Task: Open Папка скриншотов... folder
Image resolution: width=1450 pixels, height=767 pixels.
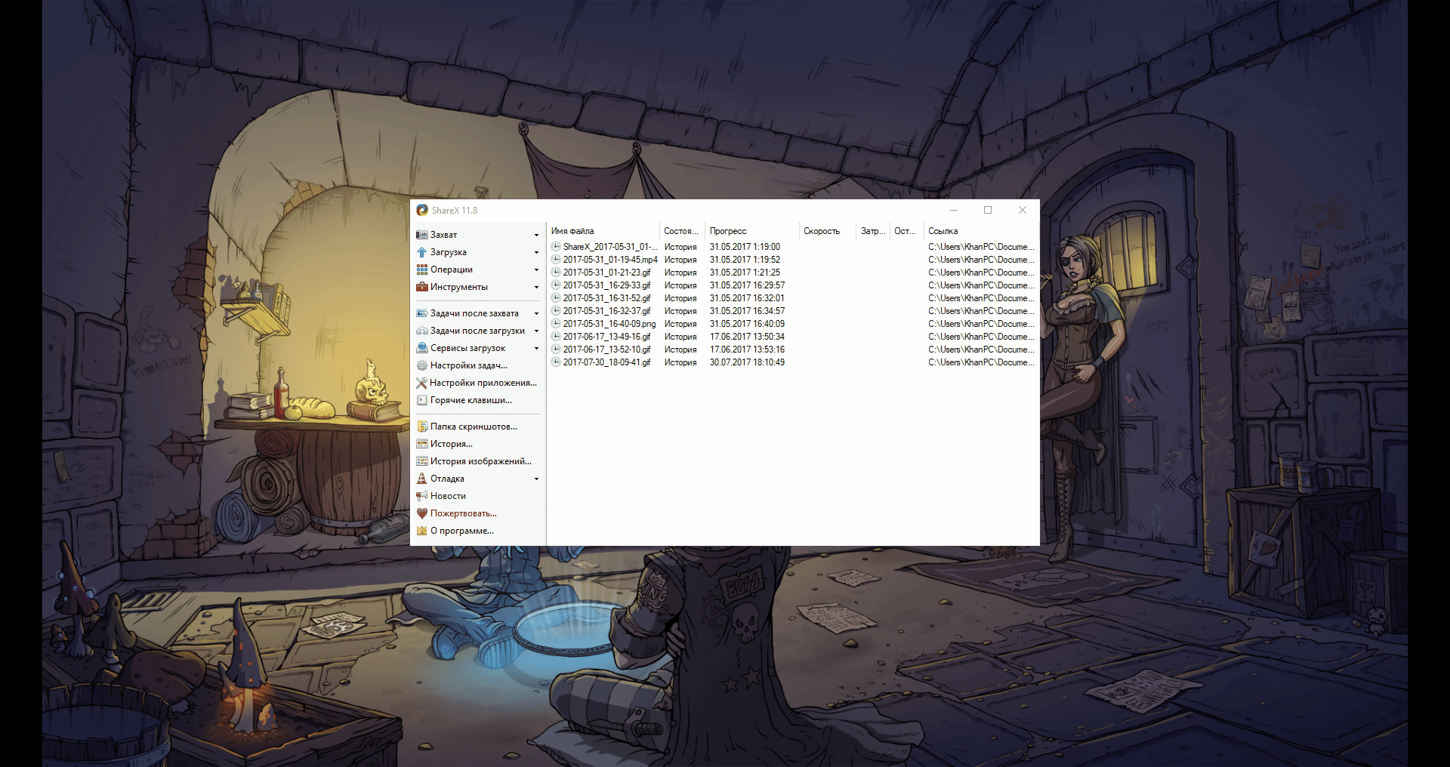Action: [x=477, y=427]
